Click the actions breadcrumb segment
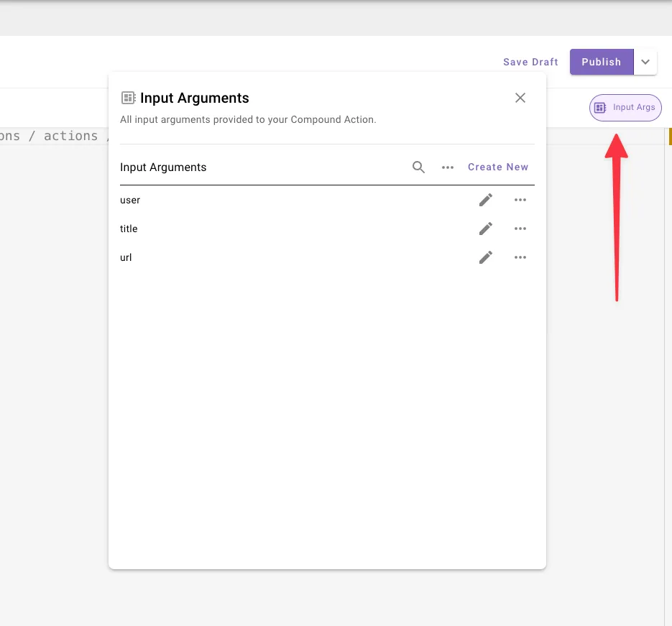This screenshot has height=626, width=672. [70, 136]
